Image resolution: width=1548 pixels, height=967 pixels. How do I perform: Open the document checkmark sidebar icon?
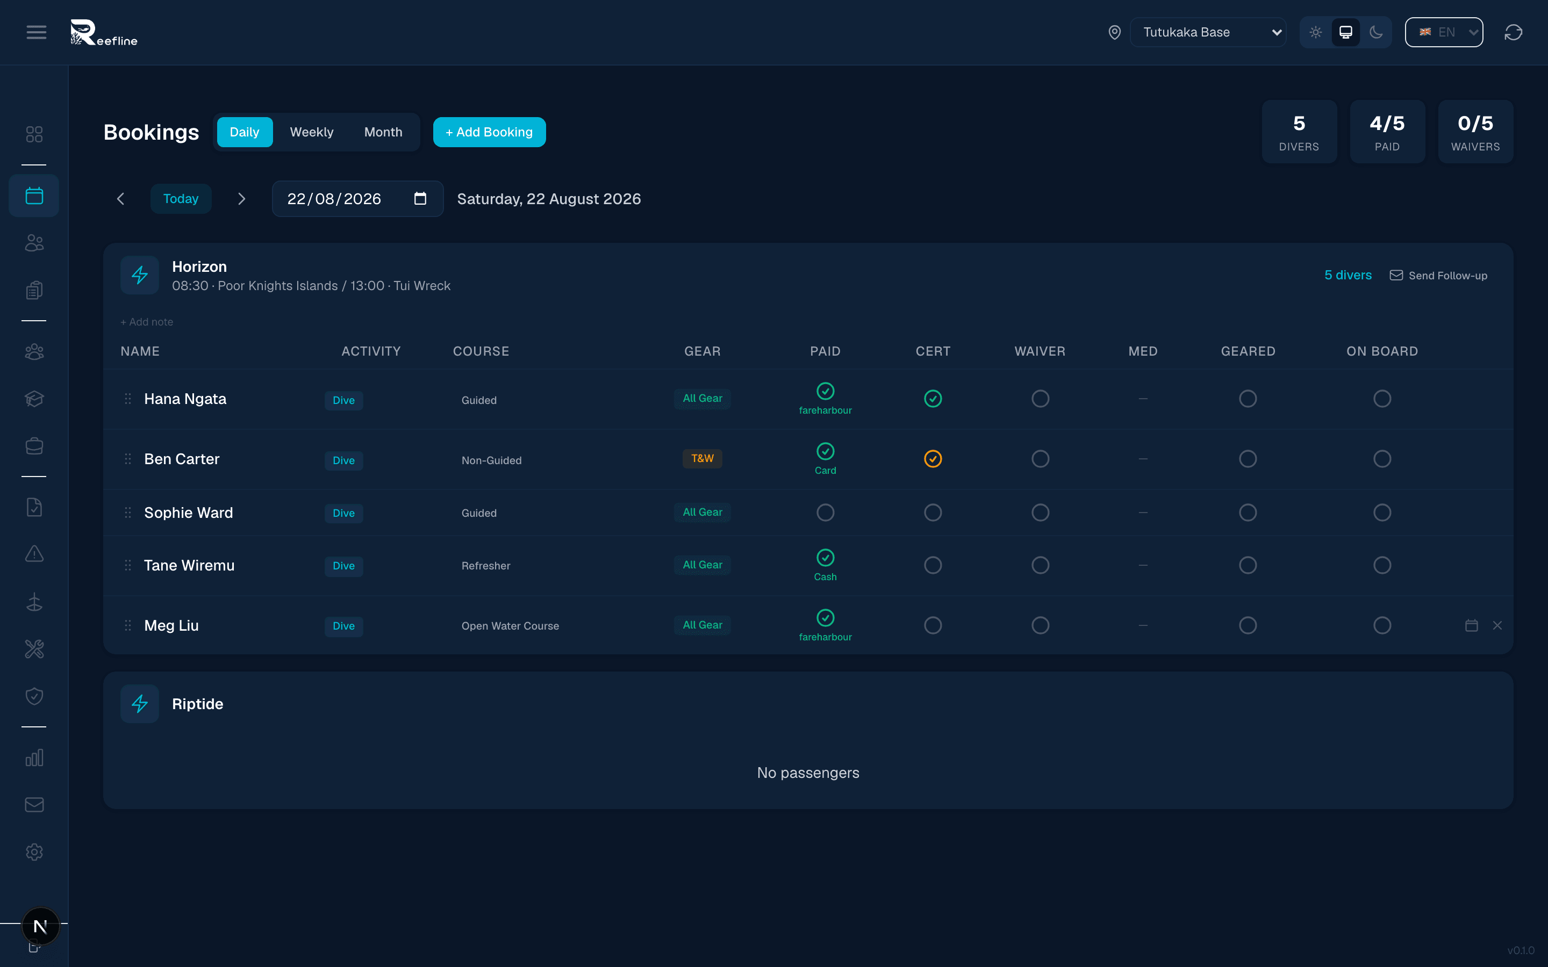[34, 507]
